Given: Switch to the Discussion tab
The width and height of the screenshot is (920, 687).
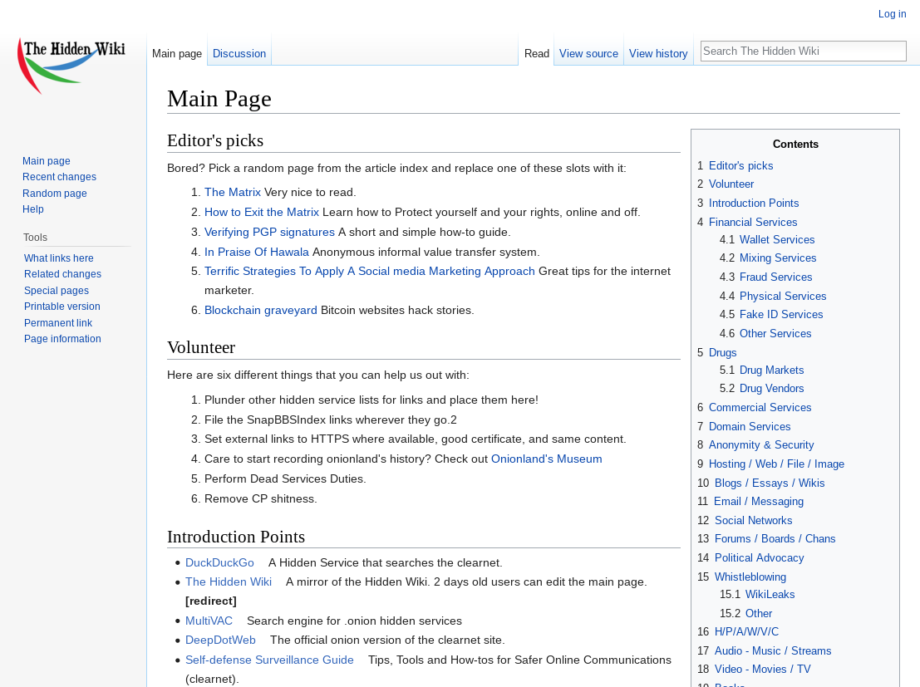Looking at the screenshot, I should (239, 53).
